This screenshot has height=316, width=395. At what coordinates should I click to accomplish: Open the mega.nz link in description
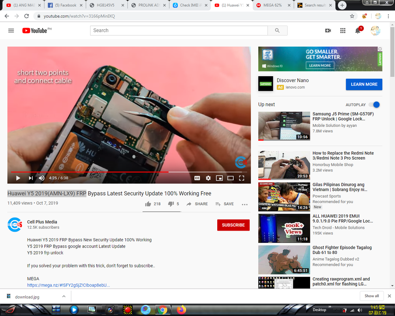pos(68,285)
